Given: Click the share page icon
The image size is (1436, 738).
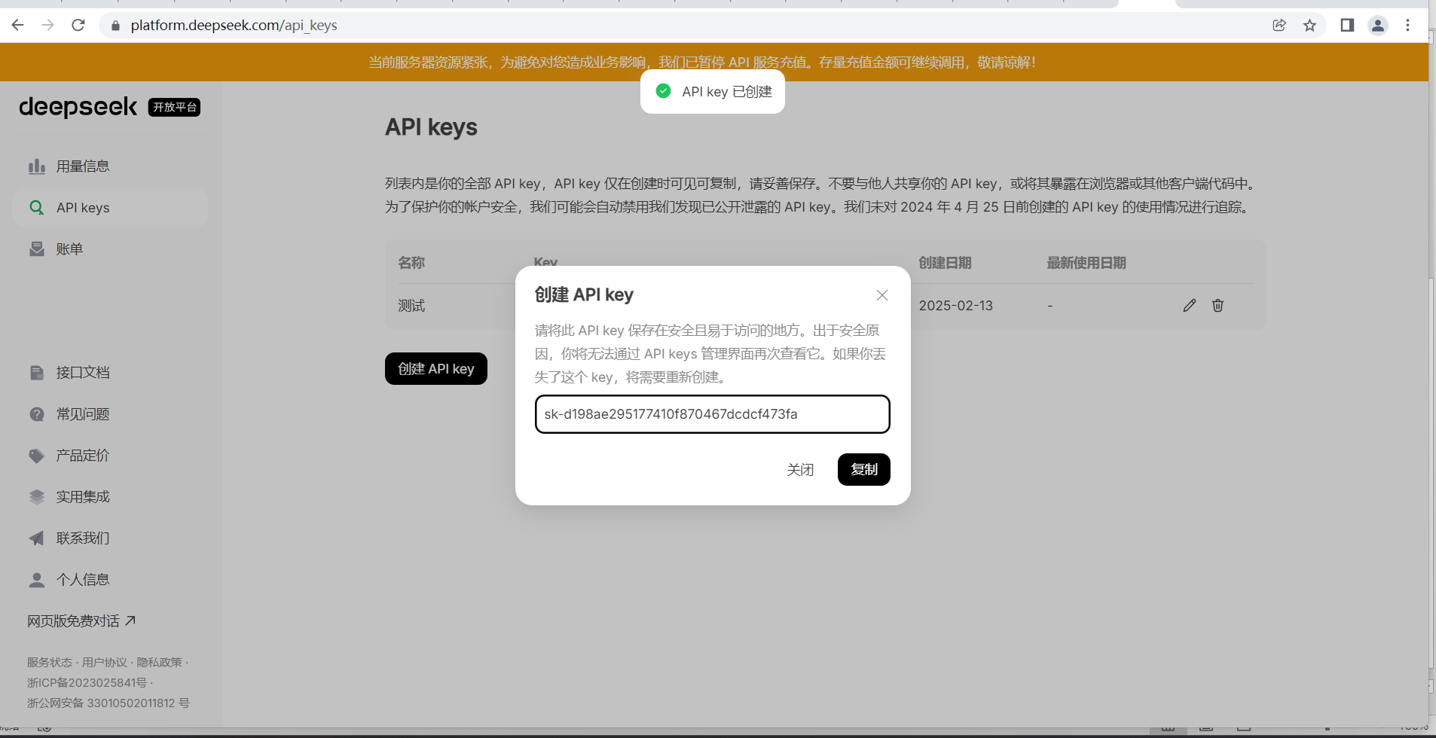Looking at the screenshot, I should (x=1279, y=25).
